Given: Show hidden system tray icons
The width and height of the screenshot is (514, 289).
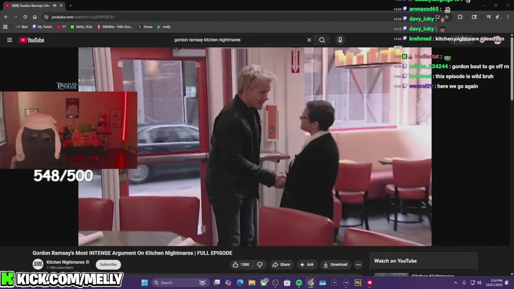Looking at the screenshot, I should click(455, 283).
